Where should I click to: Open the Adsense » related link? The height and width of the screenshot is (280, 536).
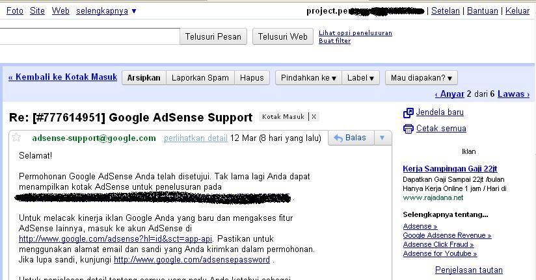point(420,226)
